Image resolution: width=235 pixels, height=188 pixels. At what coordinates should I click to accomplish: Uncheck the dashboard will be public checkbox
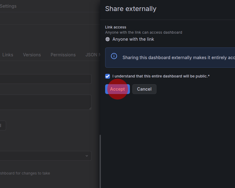tap(108, 76)
